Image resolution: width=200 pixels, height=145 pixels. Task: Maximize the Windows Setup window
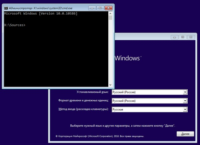183,37
